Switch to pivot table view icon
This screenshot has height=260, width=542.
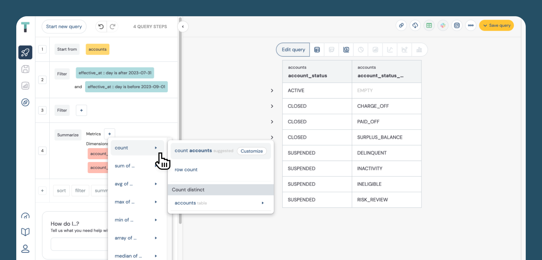pos(332,50)
